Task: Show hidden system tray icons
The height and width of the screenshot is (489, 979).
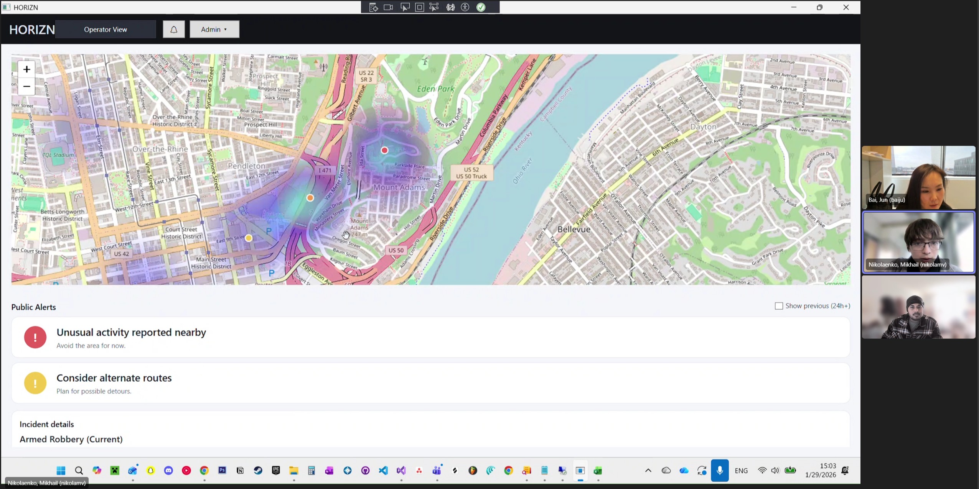Action: coord(648,471)
